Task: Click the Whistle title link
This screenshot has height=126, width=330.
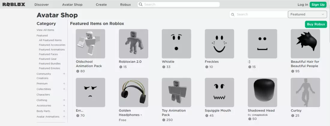Action: pyautogui.click(x=168, y=62)
